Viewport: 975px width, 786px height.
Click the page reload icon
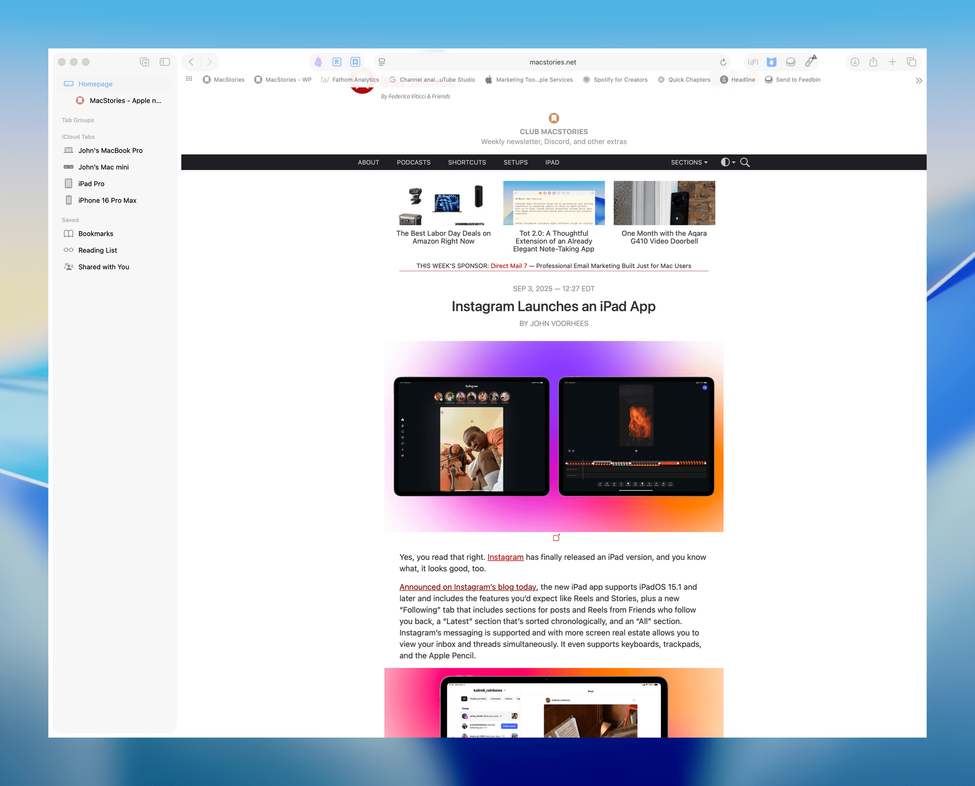click(723, 62)
